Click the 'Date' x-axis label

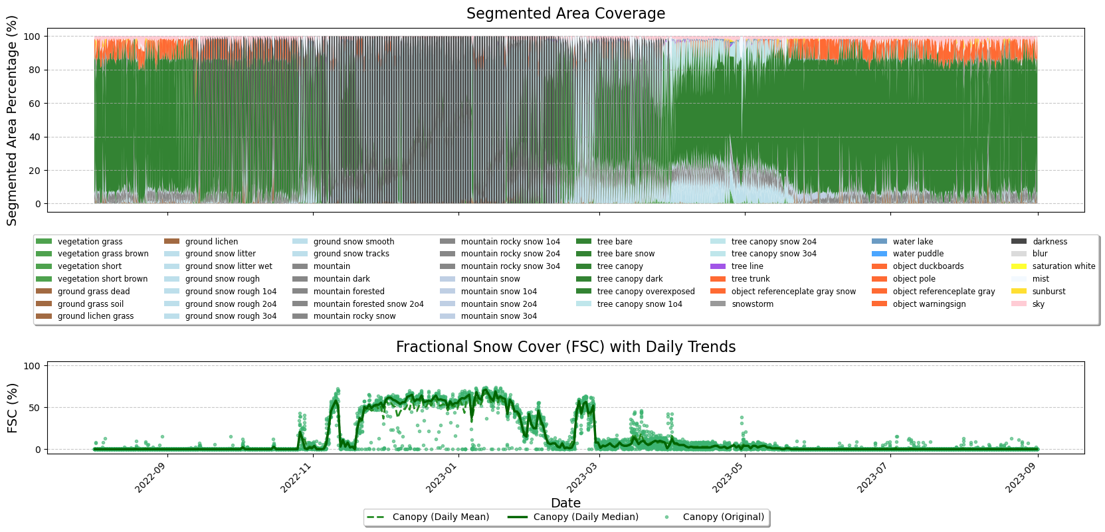[x=565, y=503]
